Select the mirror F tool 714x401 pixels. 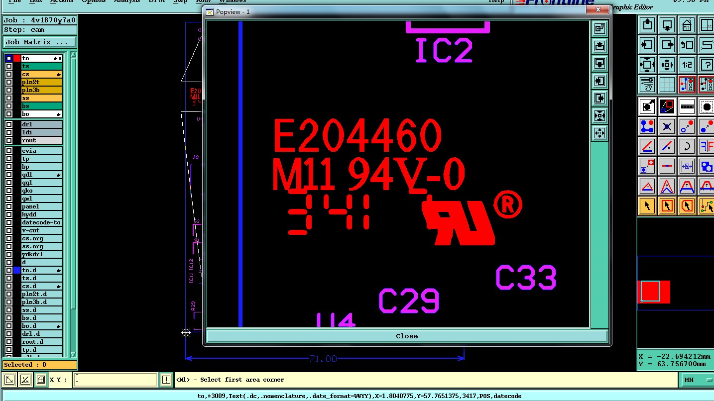click(706, 146)
